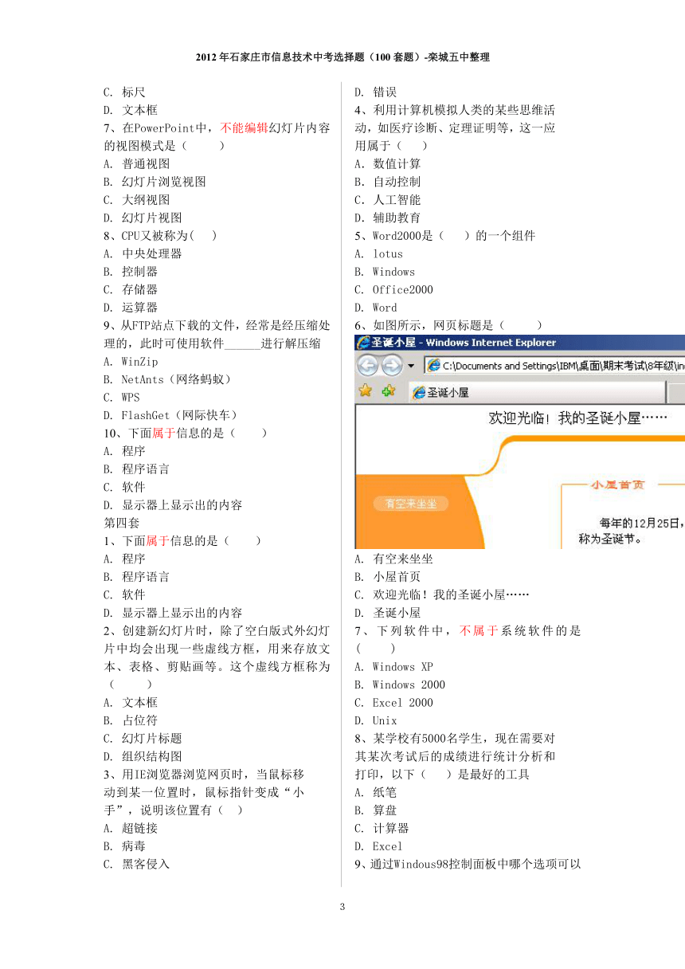Click the Internet Explorer Forward arrow button

coord(391,366)
